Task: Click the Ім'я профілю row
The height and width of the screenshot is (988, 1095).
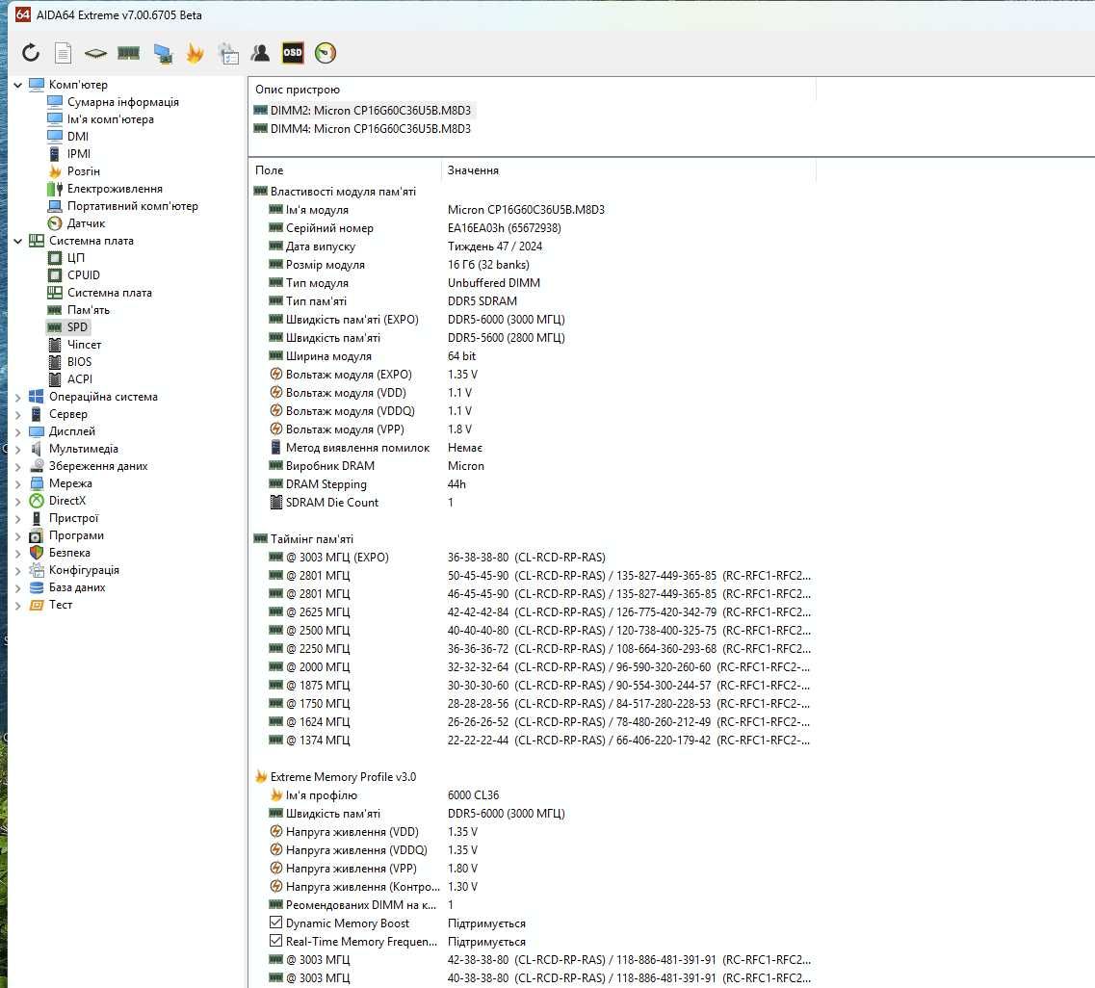Action: (533, 795)
